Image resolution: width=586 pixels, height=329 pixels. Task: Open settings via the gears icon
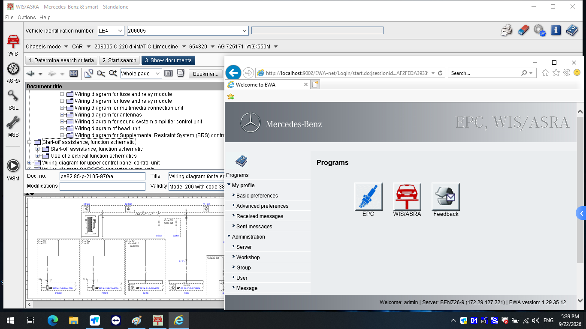pyautogui.click(x=540, y=30)
